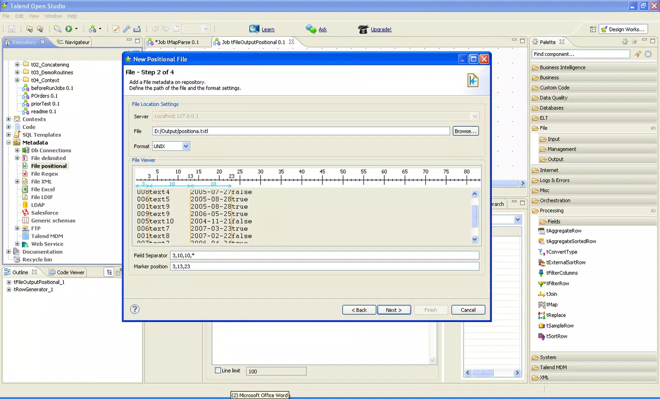Click the Run job toolbar icon
Screen dimensions: 660x399
(69, 29)
